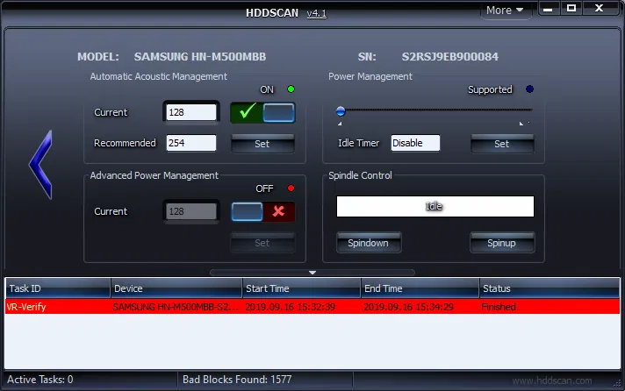Click the Idle Timer Disable field

[415, 143]
